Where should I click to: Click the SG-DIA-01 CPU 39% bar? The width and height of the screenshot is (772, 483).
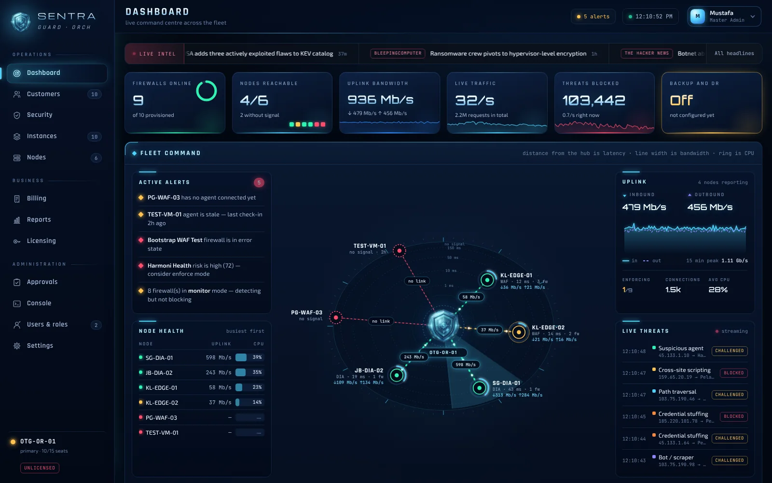249,357
